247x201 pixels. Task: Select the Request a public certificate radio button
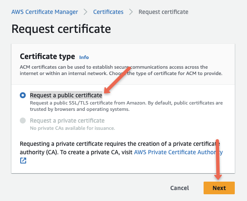click(23, 95)
